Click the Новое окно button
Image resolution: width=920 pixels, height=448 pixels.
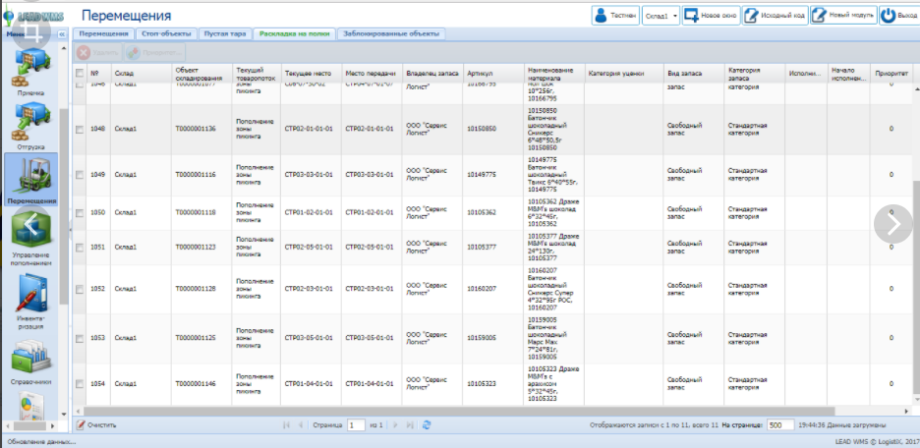point(712,17)
